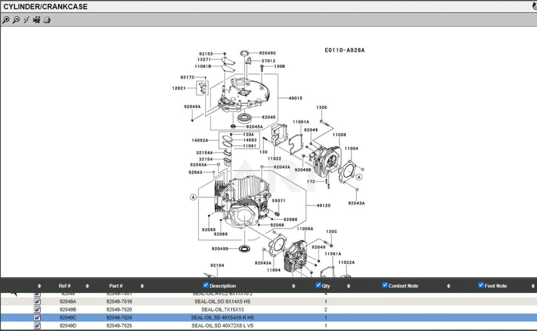Click the zoom in magnifier icon
The image size is (537, 331).
pyautogui.click(x=6, y=20)
